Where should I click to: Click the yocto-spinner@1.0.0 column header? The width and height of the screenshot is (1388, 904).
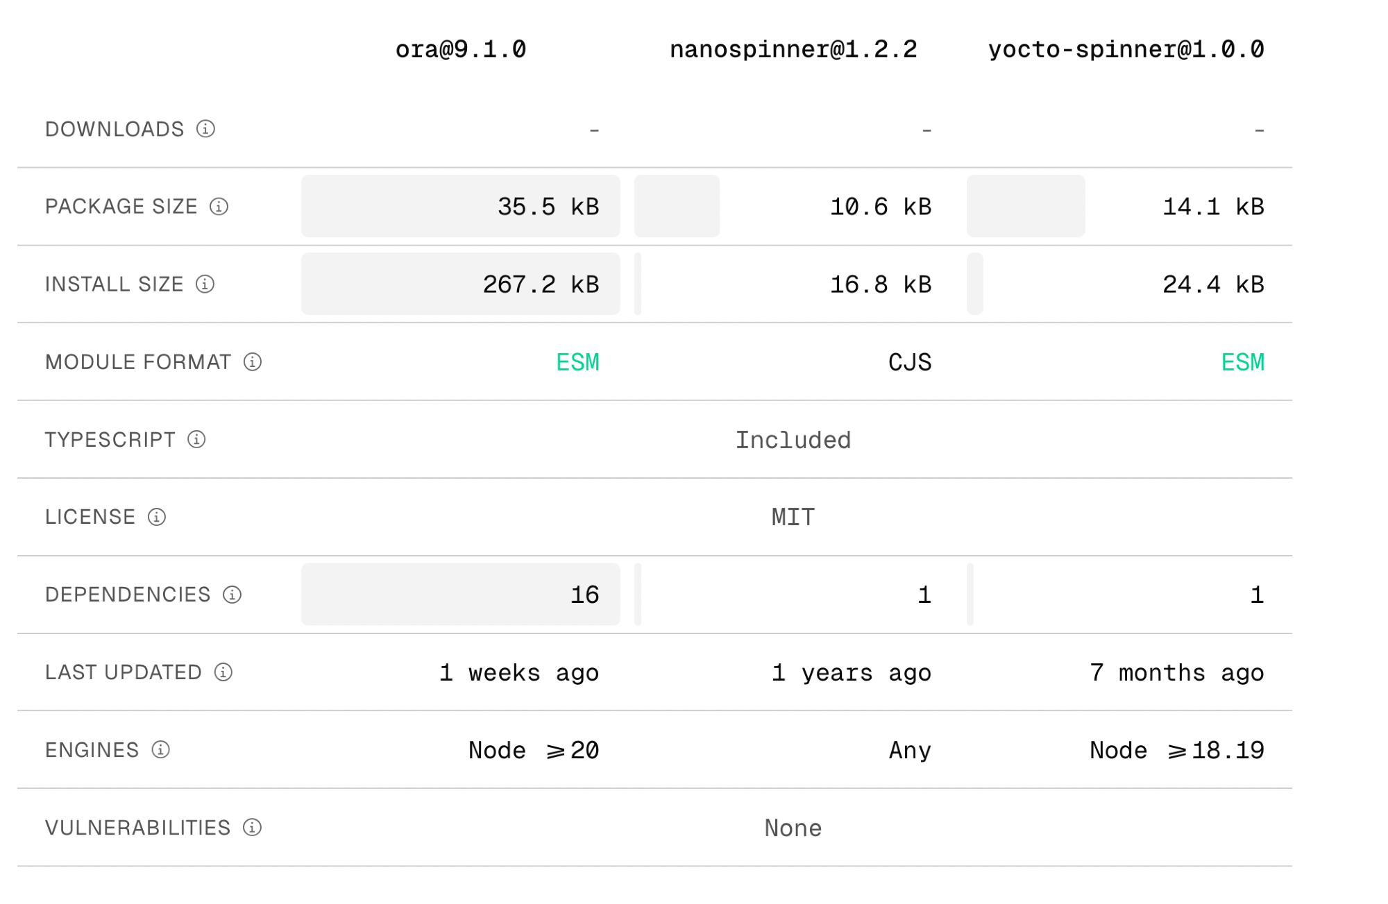coord(1126,50)
